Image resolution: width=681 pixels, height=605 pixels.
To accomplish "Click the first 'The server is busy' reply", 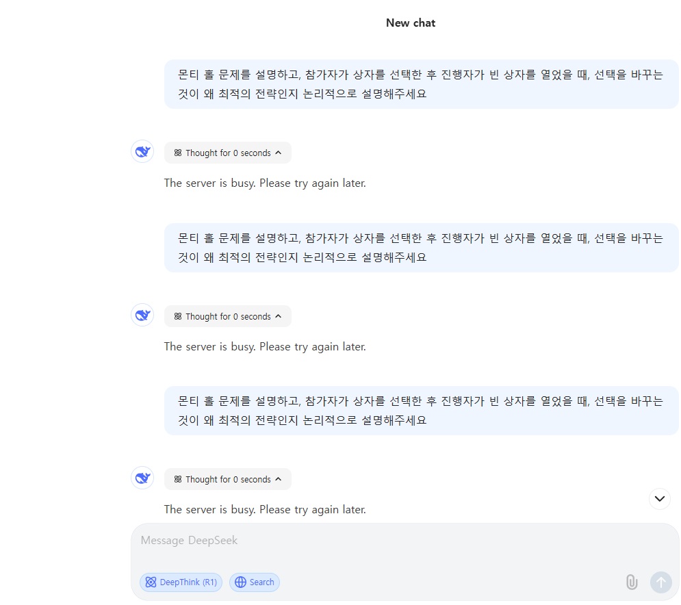I will [265, 183].
